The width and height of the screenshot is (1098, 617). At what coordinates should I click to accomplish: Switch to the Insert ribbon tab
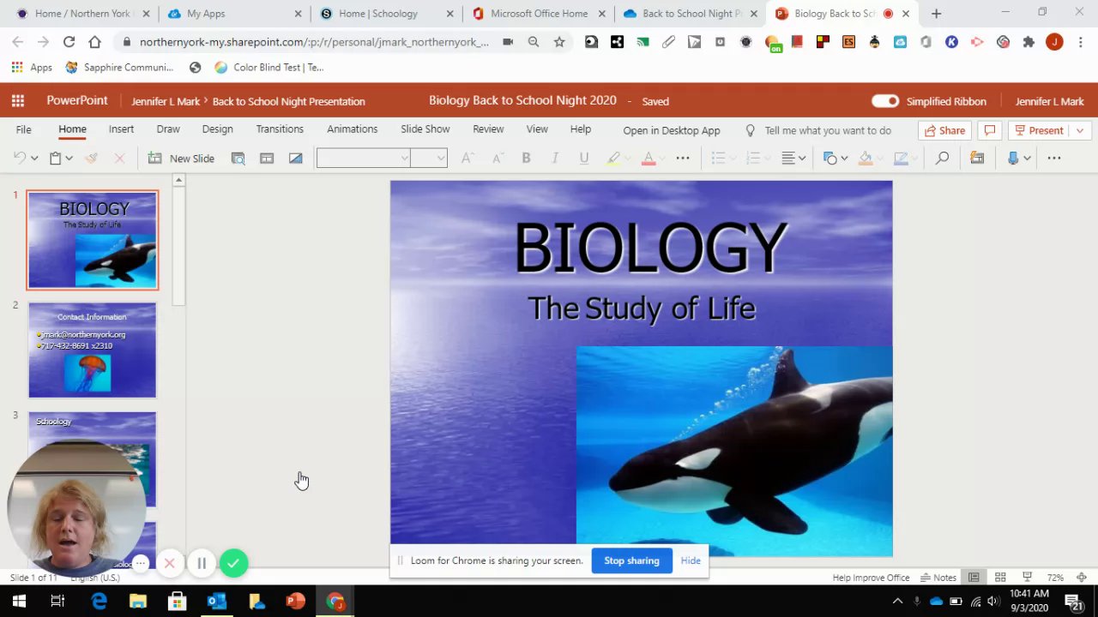pyautogui.click(x=121, y=129)
